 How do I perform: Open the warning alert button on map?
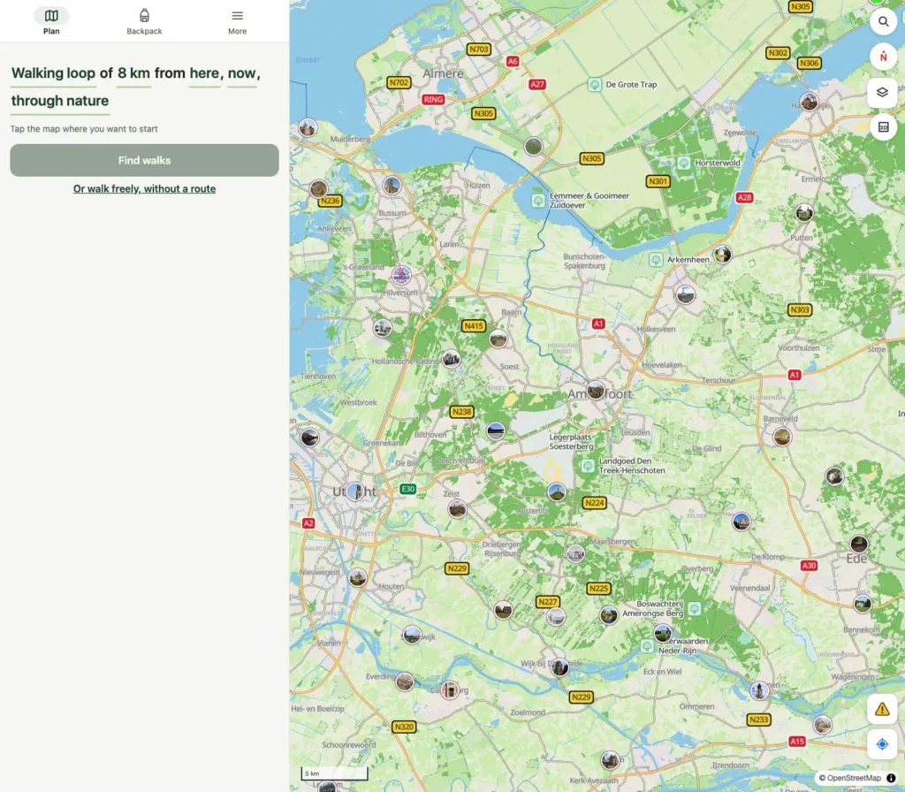pos(881,709)
